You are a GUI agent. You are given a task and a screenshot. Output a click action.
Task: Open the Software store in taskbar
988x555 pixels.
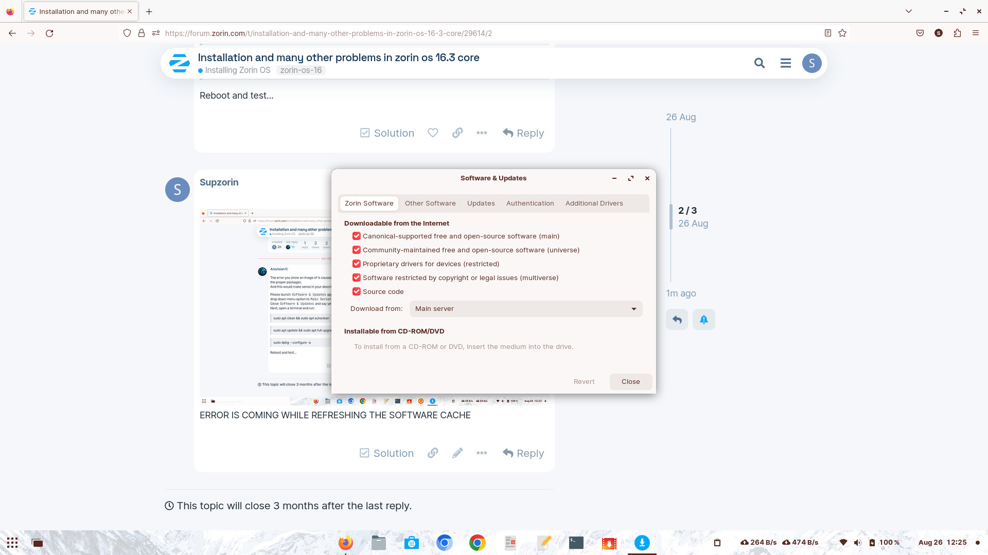(x=412, y=543)
